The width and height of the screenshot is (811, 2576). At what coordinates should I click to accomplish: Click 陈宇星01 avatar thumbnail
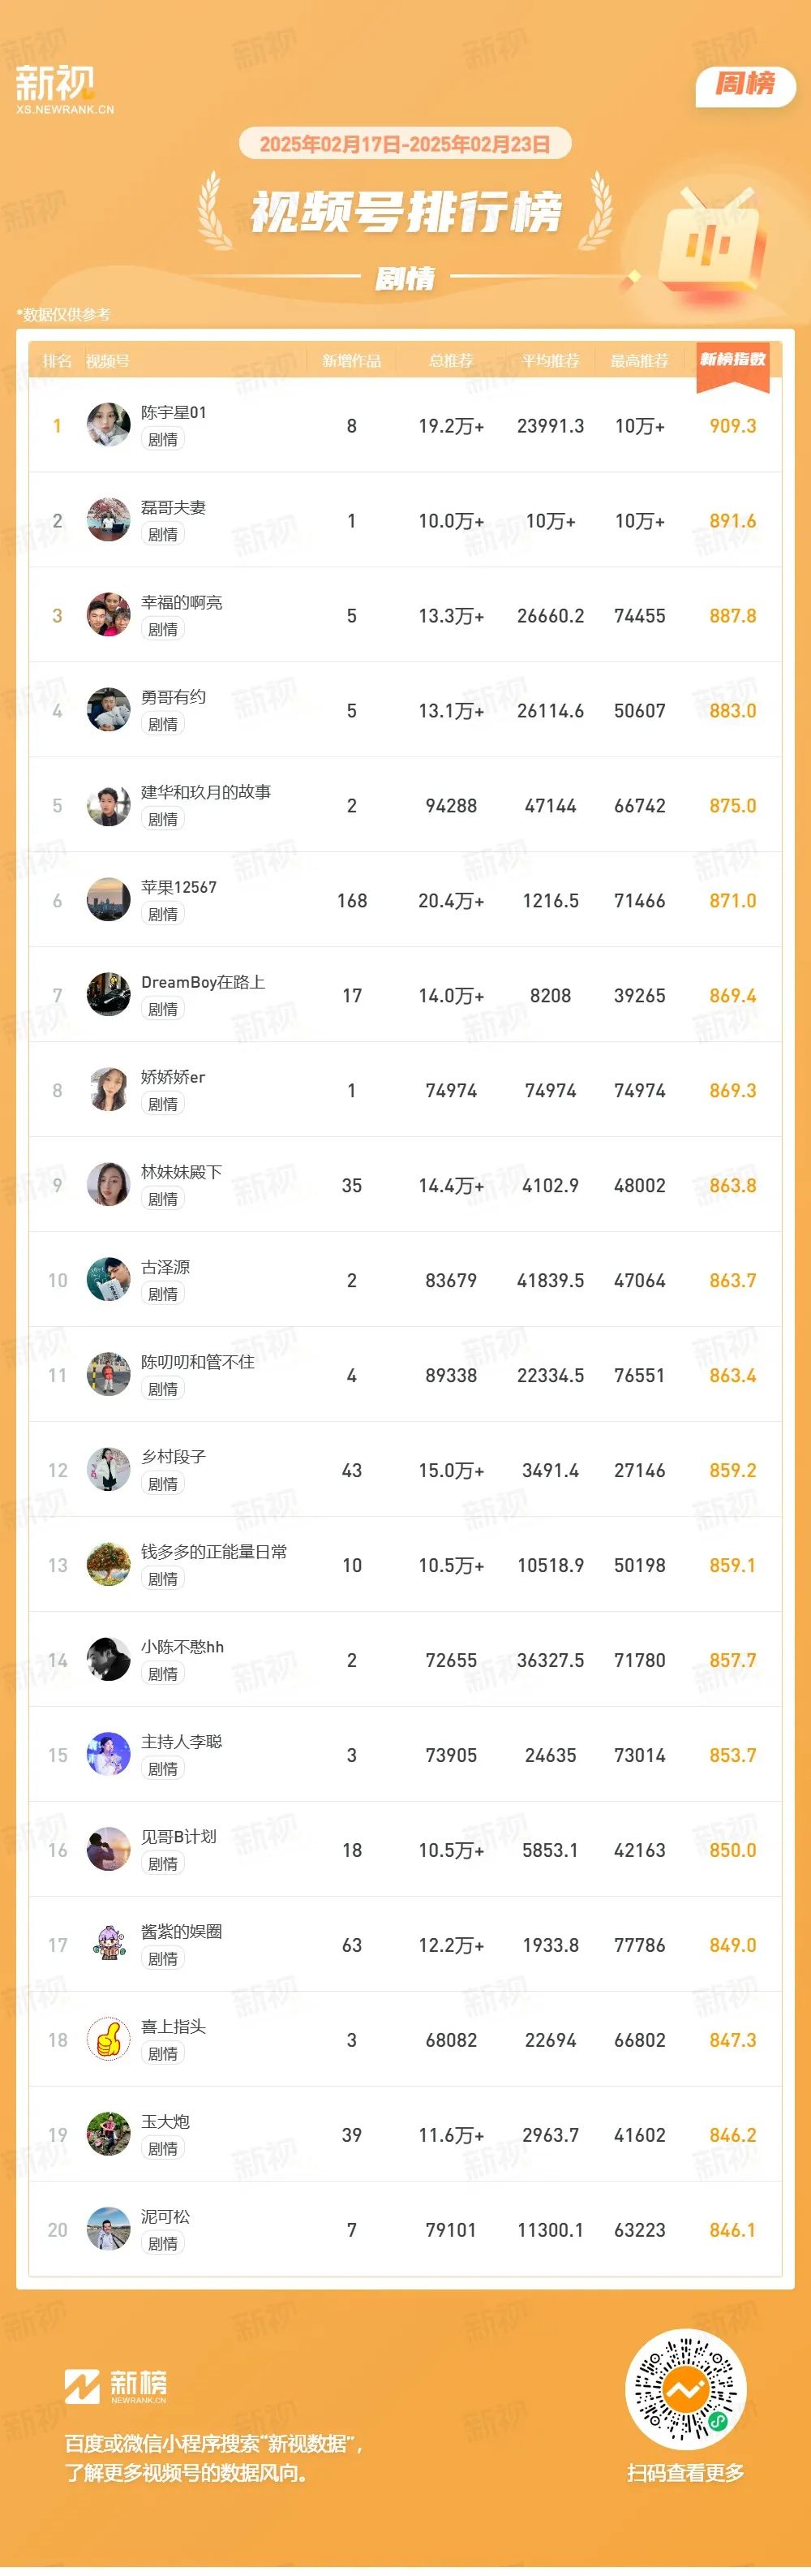tap(109, 425)
